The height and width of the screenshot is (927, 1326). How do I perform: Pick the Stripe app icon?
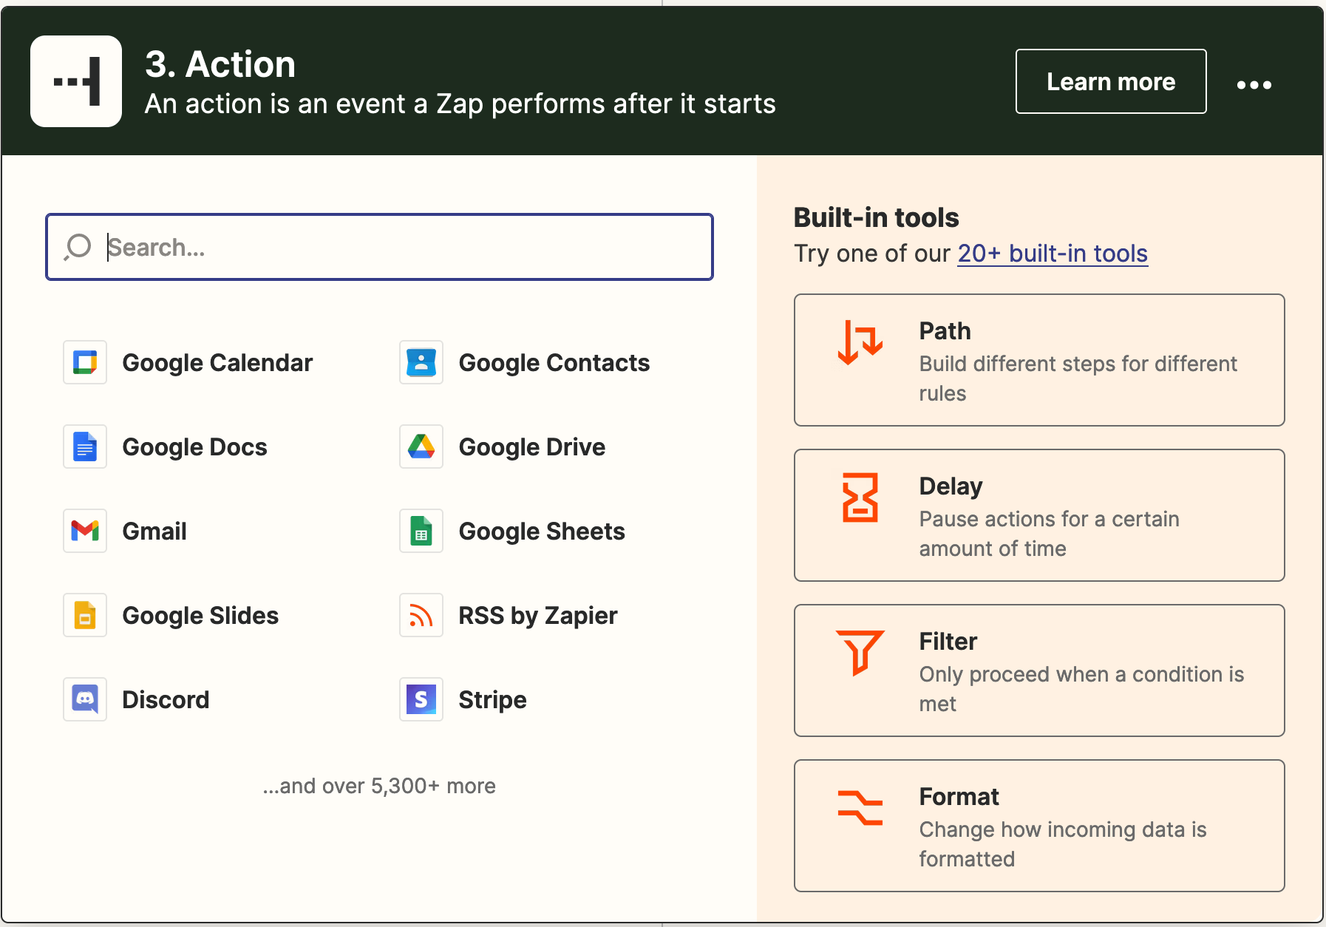tap(421, 699)
